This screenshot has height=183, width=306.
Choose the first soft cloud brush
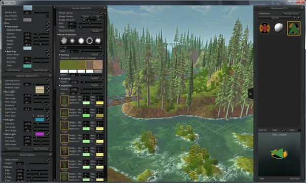coord(64,41)
